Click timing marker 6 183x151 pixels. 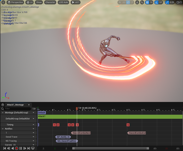128,125
